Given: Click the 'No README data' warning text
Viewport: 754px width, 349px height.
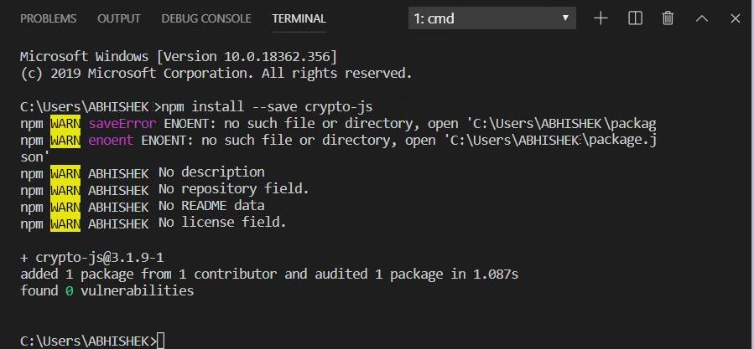Looking at the screenshot, I should tap(211, 205).
